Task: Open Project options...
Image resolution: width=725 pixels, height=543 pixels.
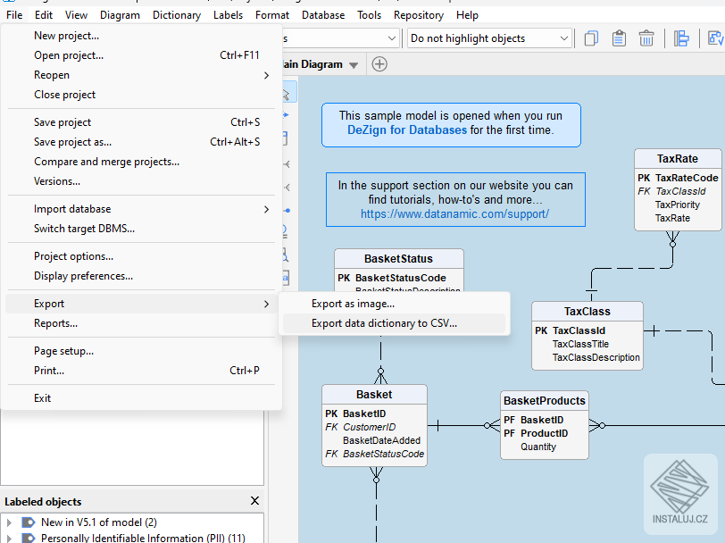Action: pos(141,256)
